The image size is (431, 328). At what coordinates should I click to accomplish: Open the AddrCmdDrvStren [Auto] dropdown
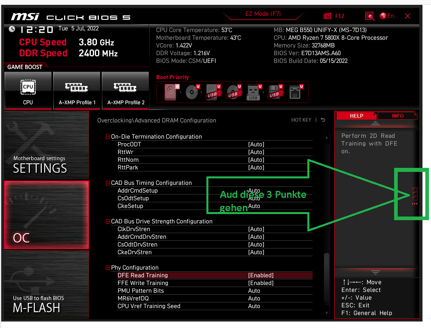point(256,237)
